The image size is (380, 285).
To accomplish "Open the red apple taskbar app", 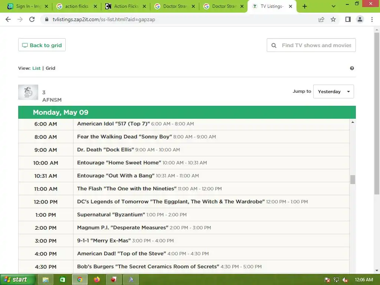I will [114, 280].
